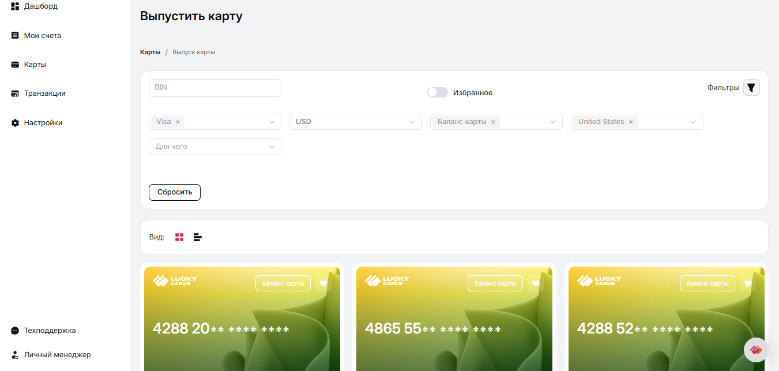Image resolution: width=779 pixels, height=371 pixels.
Task: Click the Транзакции sidebar icon
Action: pos(15,93)
